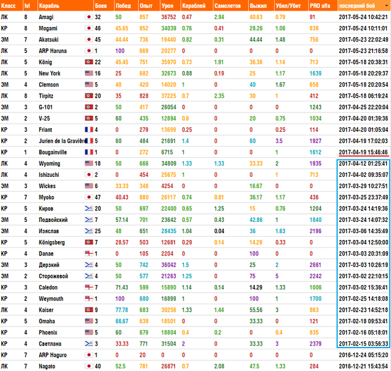This screenshot has width=391, height=371.
Task: Sort by the PRO alfa column header
Action: tap(320, 6)
